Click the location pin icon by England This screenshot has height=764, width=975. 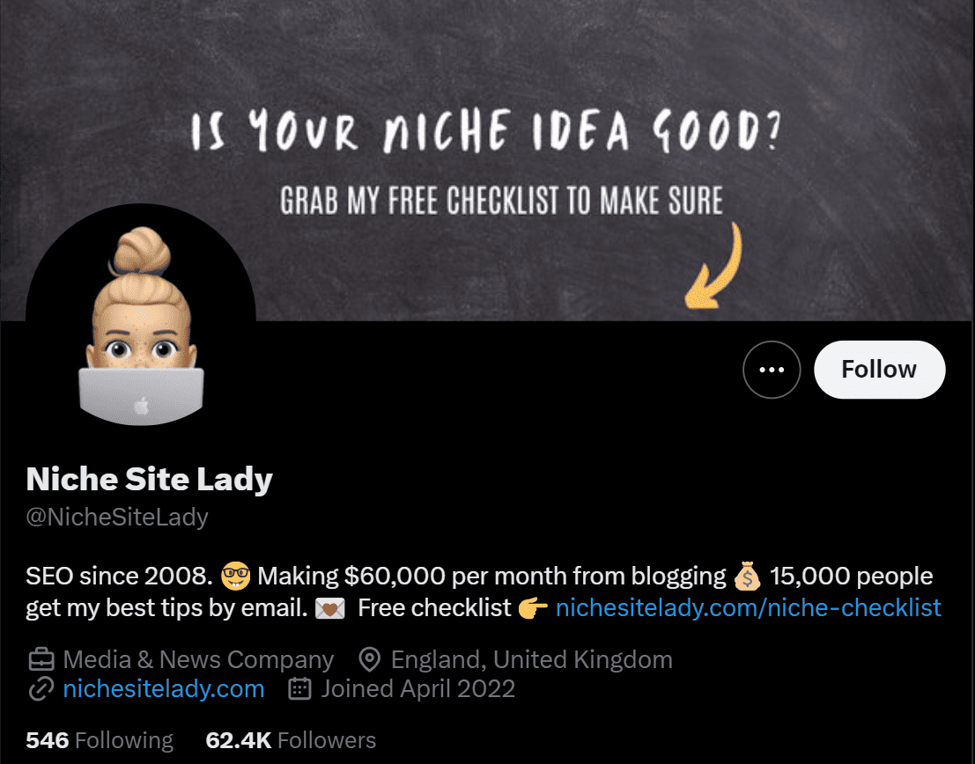tap(370, 659)
